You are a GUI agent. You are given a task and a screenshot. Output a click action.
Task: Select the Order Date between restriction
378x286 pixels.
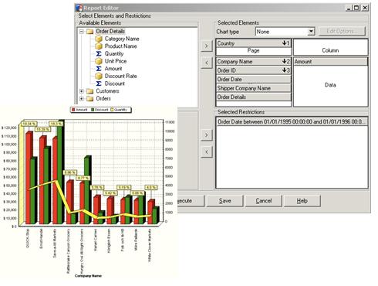click(x=292, y=121)
